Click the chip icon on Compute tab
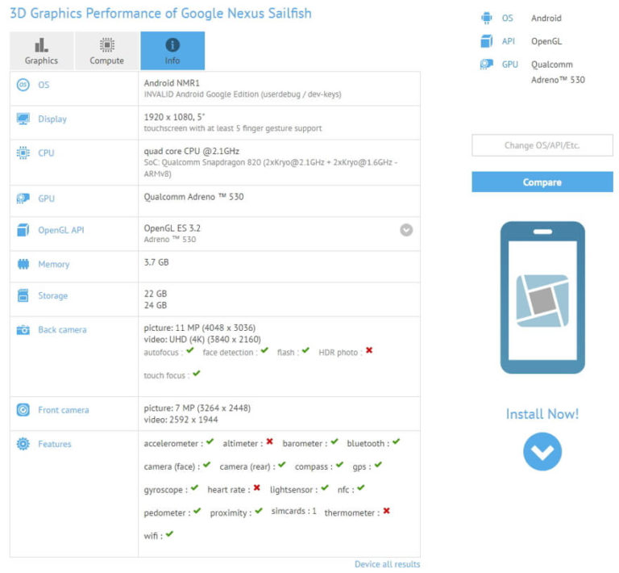Screen dimensions: 619x573 106,45
